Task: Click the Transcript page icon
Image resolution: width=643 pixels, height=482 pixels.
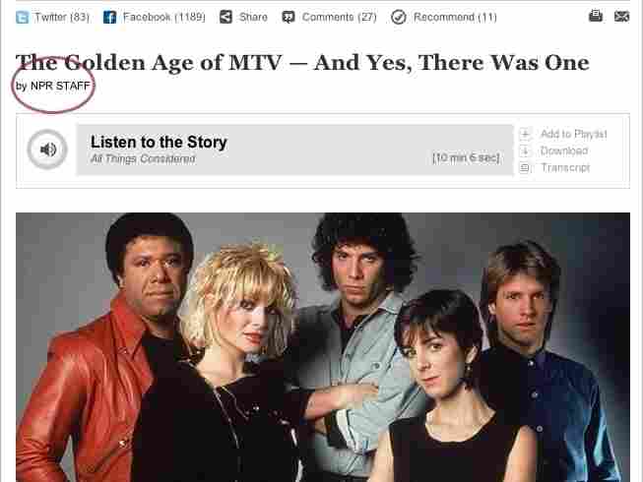Action: pyautogui.click(x=525, y=168)
